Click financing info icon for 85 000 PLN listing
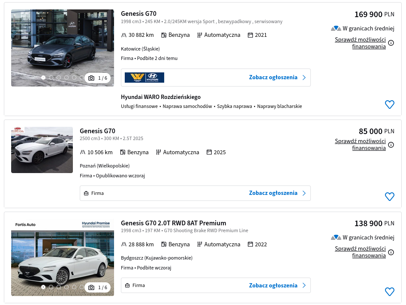Screen dimensions: 406x305 [391, 145]
